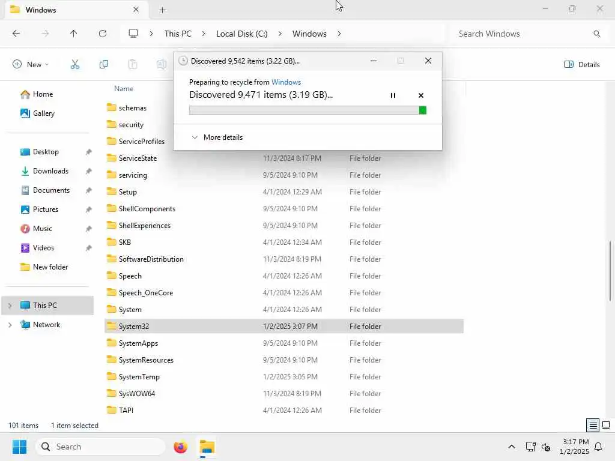The image size is (615, 461).
Task: Sort by the Name column header
Action: 124,89
